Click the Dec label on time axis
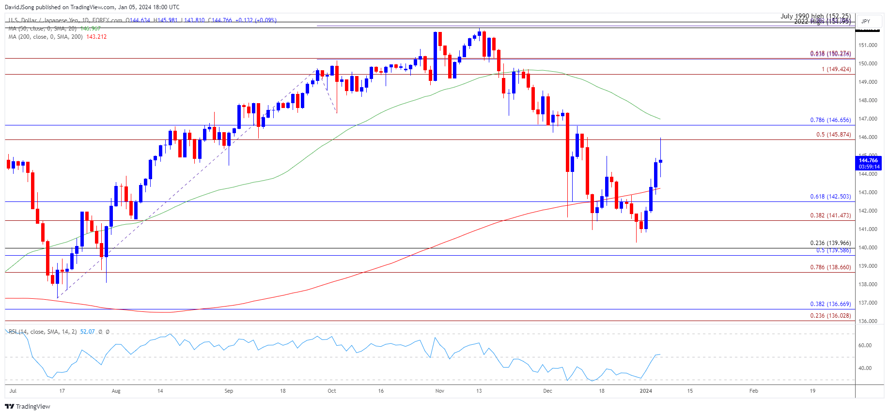Viewport: 889px width, 415px height. pyautogui.click(x=547, y=391)
